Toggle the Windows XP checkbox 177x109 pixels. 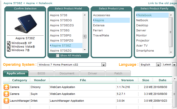coord(9,43)
